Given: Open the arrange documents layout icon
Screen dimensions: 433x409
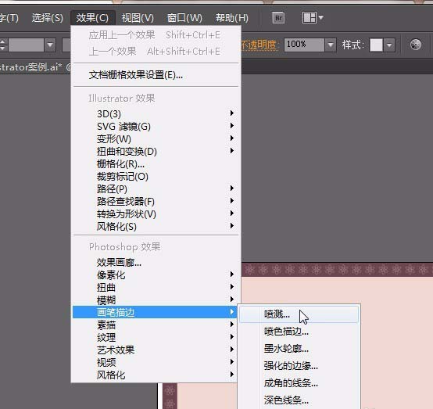Looking at the screenshot, I should click(313, 18).
